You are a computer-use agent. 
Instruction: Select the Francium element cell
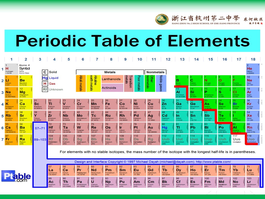(x=11, y=140)
